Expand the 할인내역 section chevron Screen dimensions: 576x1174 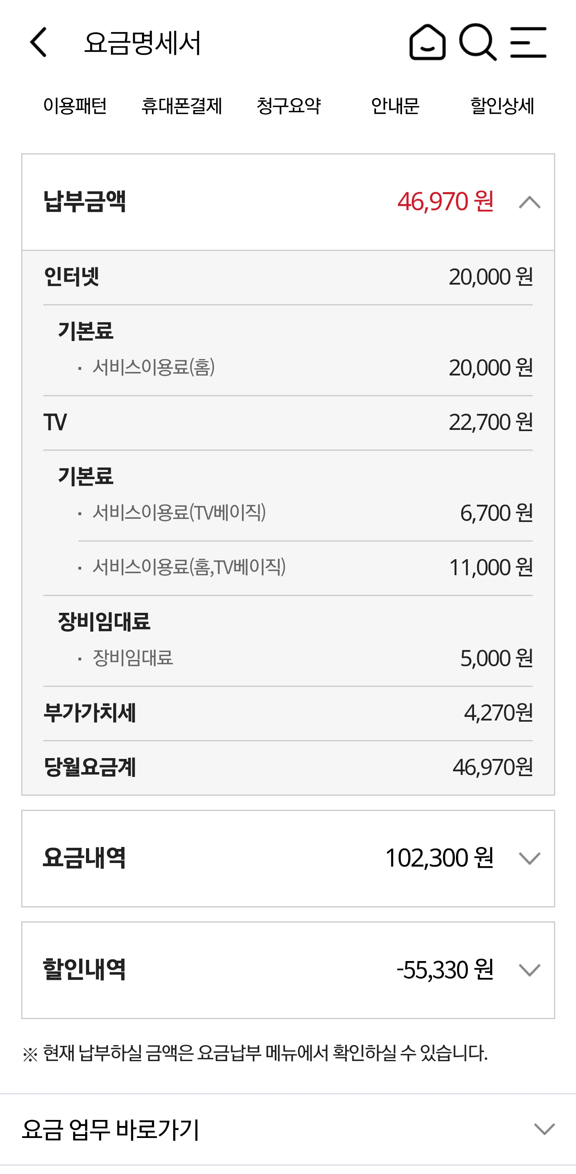[x=530, y=970]
